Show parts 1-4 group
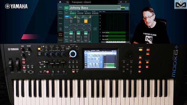 coord(73,13)
